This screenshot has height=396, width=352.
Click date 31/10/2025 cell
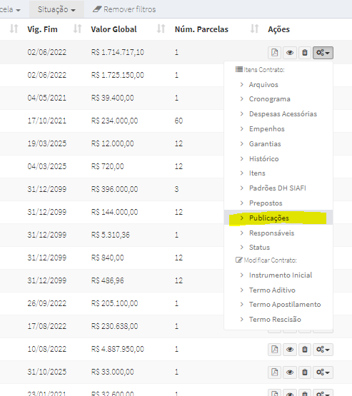46,372
